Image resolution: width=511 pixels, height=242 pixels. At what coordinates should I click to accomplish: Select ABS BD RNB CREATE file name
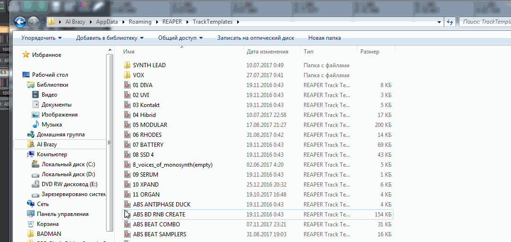tap(159, 215)
